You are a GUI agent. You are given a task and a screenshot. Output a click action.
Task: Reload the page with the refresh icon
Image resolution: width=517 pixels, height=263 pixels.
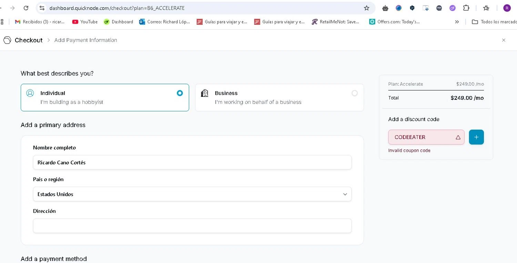pos(26,8)
